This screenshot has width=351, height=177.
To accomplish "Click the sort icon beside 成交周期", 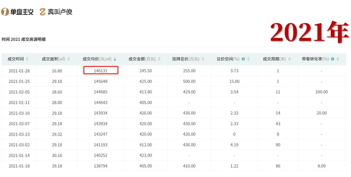I will (x=290, y=59).
